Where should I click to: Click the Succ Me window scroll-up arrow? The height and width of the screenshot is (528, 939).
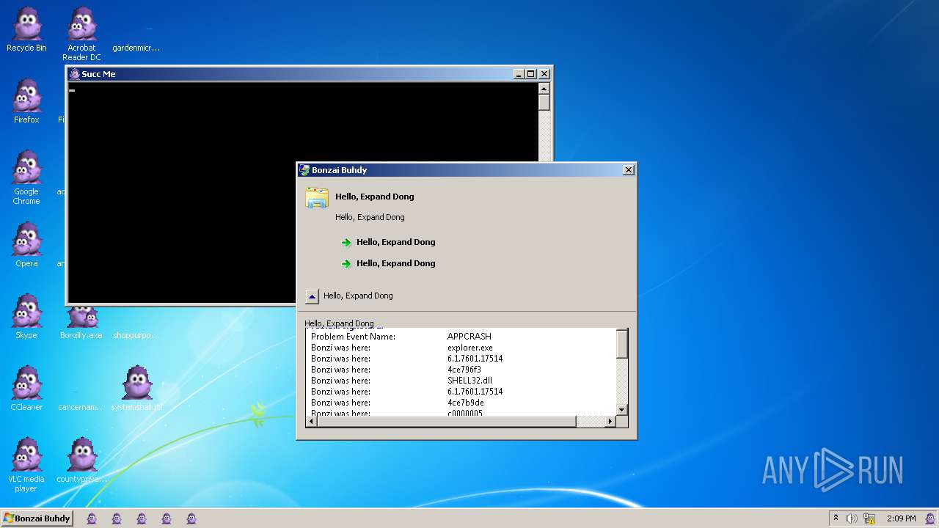[544, 89]
